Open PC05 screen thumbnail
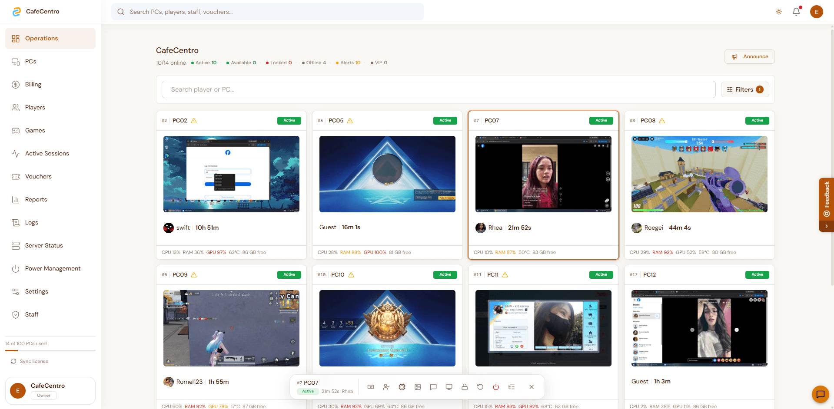Viewport: 834px width, 409px height. click(387, 174)
